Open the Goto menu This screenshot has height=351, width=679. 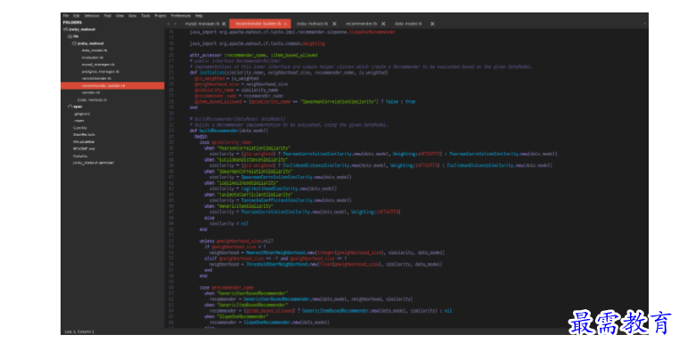tap(133, 15)
